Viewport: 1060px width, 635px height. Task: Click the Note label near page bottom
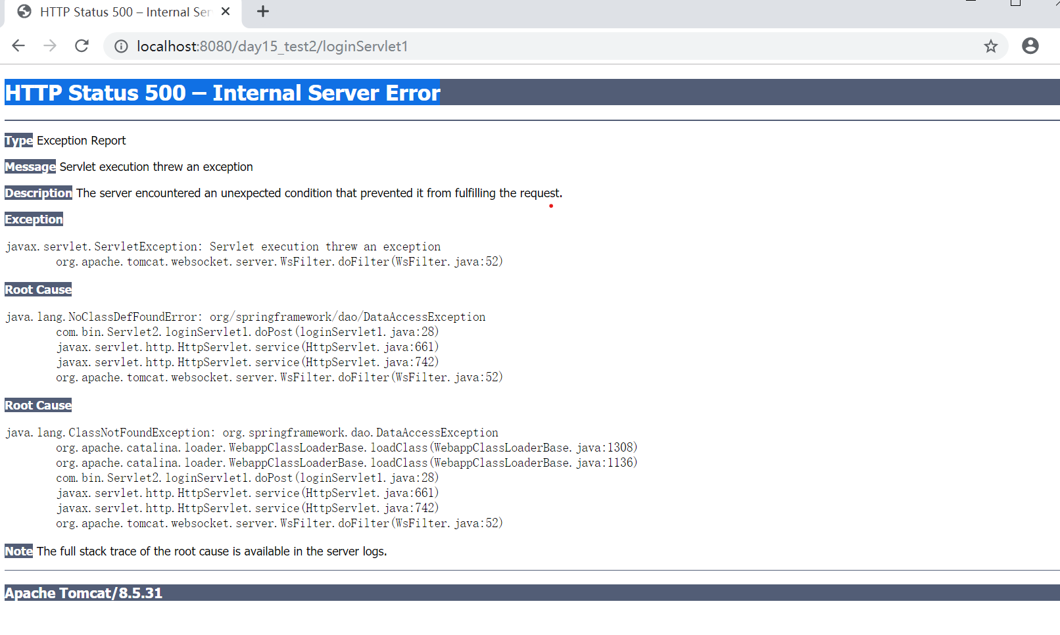pos(18,551)
